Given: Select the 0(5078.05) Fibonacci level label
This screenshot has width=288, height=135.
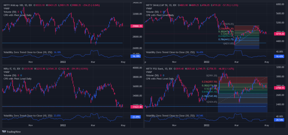Looking at the screenshot, I should [x=228, y=24].
